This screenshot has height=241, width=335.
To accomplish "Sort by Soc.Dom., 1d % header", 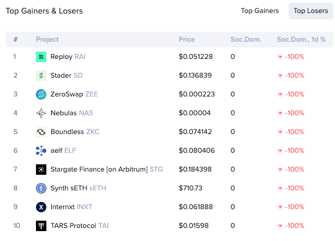I will point(301,40).
